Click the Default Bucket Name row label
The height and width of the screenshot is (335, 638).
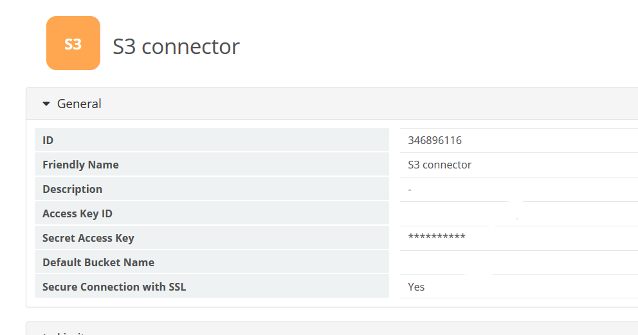[x=98, y=262]
